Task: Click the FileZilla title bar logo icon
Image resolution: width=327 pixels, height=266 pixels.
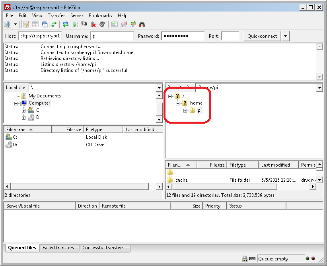Action: point(7,7)
